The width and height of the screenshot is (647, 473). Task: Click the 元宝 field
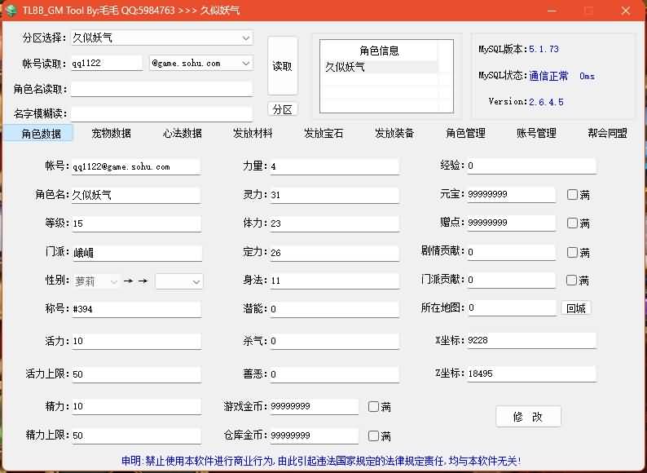tap(512, 194)
